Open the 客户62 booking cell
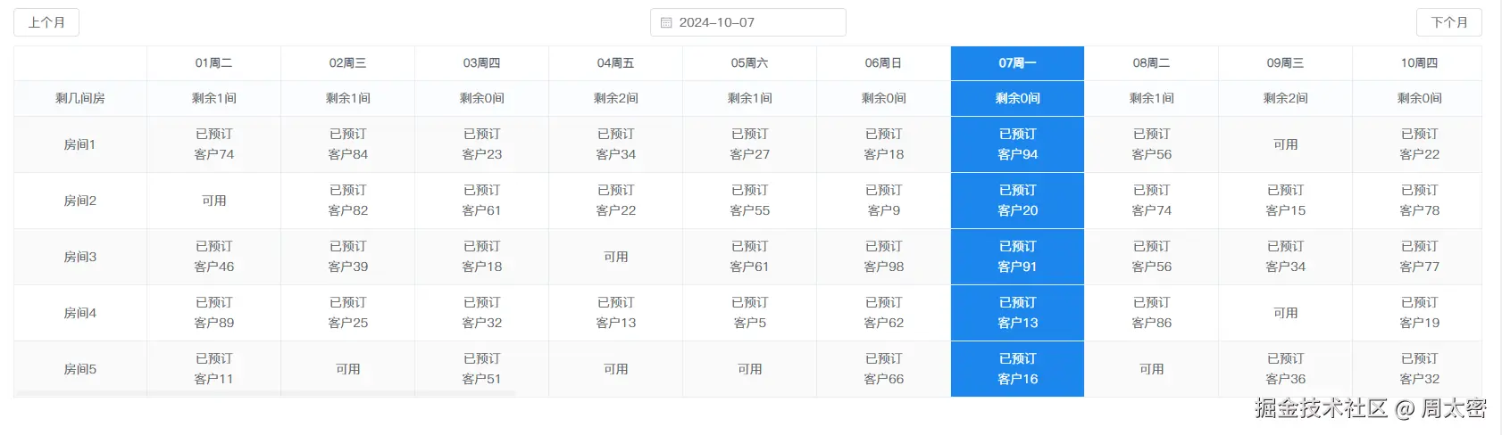Image resolution: width=1502 pixels, height=435 pixels. pyautogui.click(x=884, y=313)
